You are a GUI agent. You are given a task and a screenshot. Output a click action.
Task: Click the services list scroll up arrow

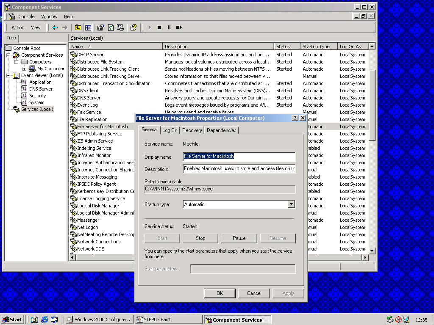click(x=372, y=47)
